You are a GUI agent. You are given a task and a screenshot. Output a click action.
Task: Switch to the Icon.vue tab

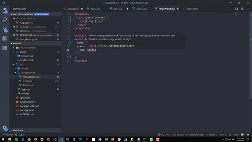(118, 9)
